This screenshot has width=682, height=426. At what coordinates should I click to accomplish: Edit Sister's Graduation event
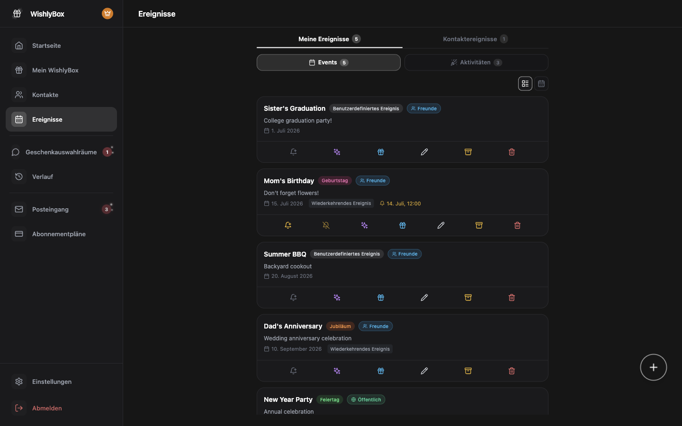pos(424,152)
